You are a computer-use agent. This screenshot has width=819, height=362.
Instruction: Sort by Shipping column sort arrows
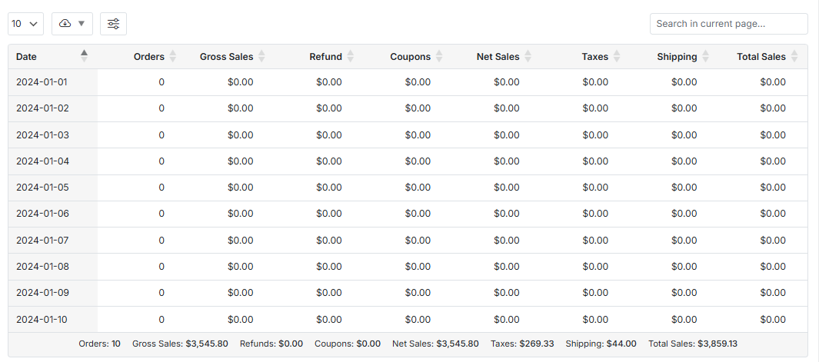[706, 56]
